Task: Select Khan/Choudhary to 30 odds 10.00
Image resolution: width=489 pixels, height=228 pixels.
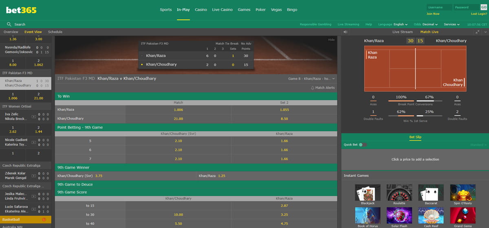Action: coord(178,215)
